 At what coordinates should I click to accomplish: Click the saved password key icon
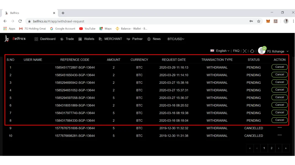[251, 21]
